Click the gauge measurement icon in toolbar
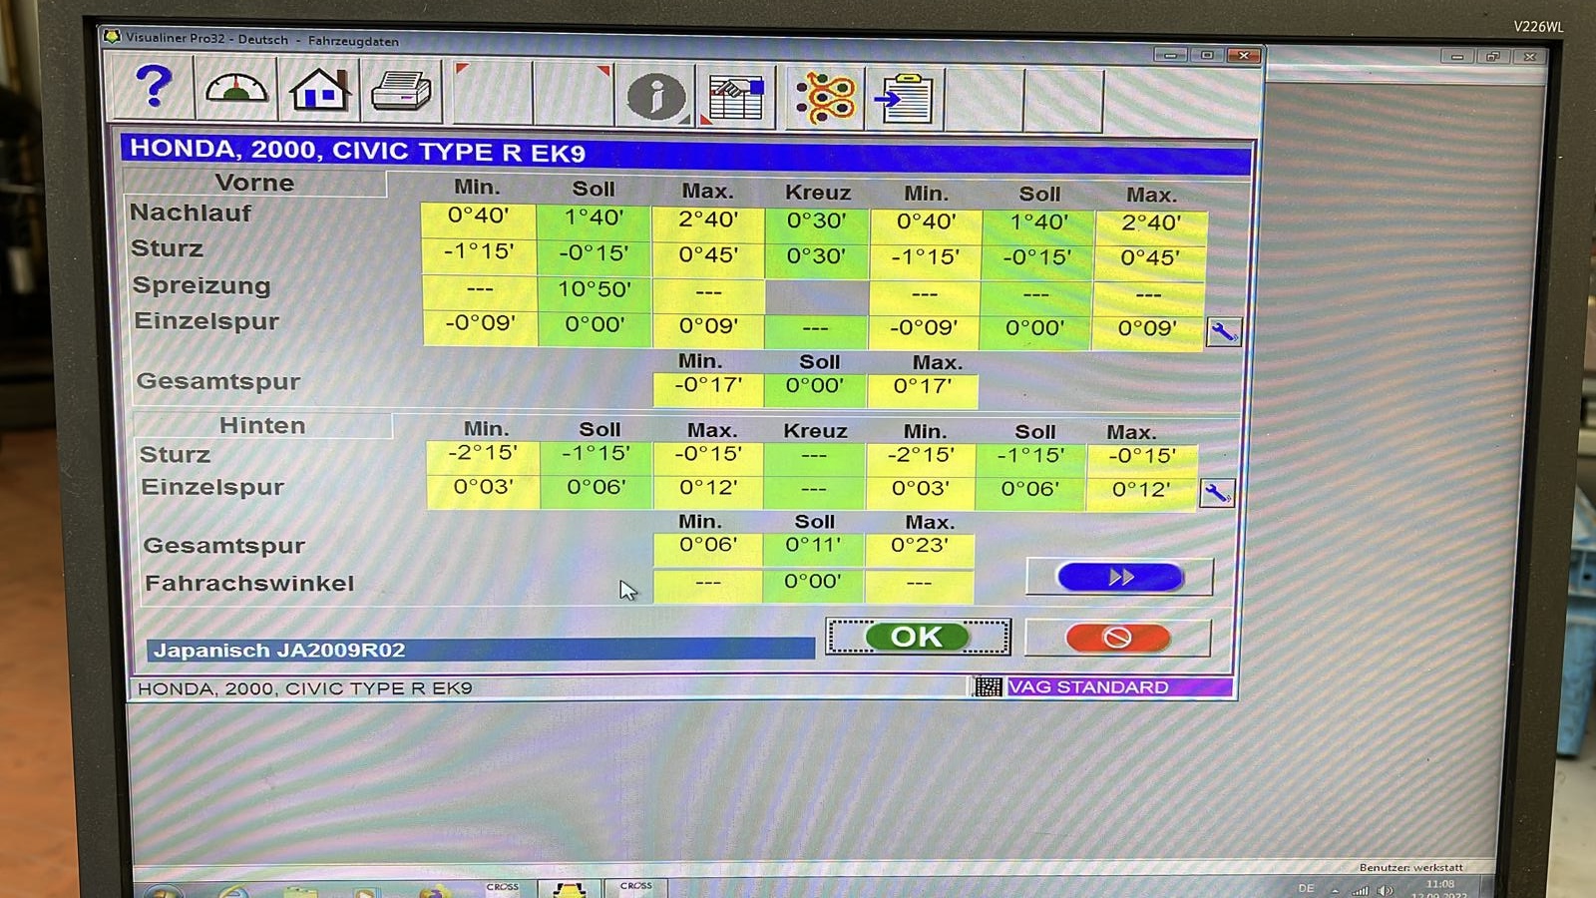Viewport: 1596px width, 898px height. point(236,89)
